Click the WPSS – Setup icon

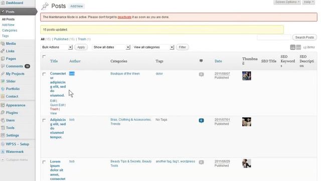point(3,144)
